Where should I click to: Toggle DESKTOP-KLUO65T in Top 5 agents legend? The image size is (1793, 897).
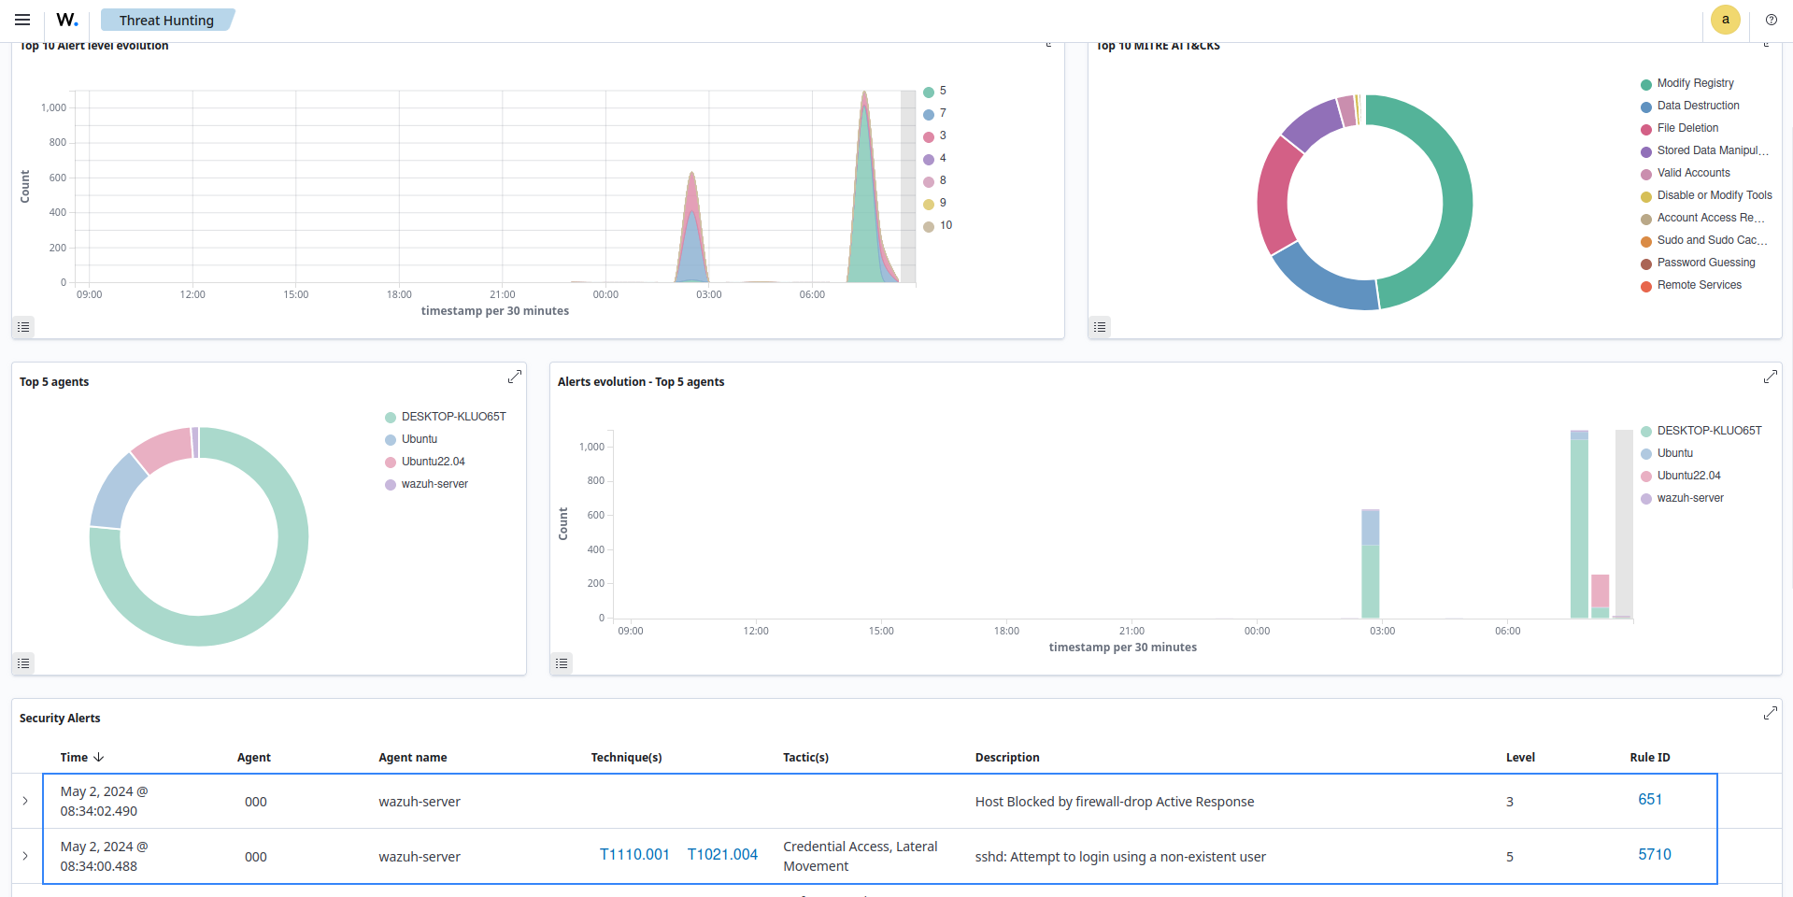pos(453,417)
